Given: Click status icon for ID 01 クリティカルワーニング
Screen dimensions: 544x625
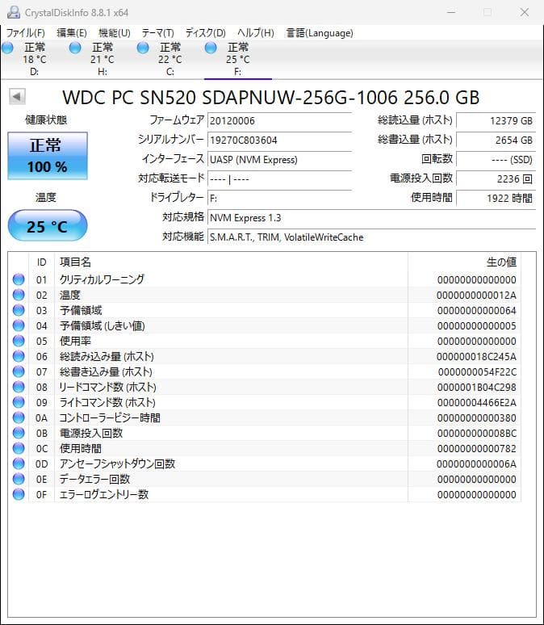Looking at the screenshot, I should pos(19,279).
